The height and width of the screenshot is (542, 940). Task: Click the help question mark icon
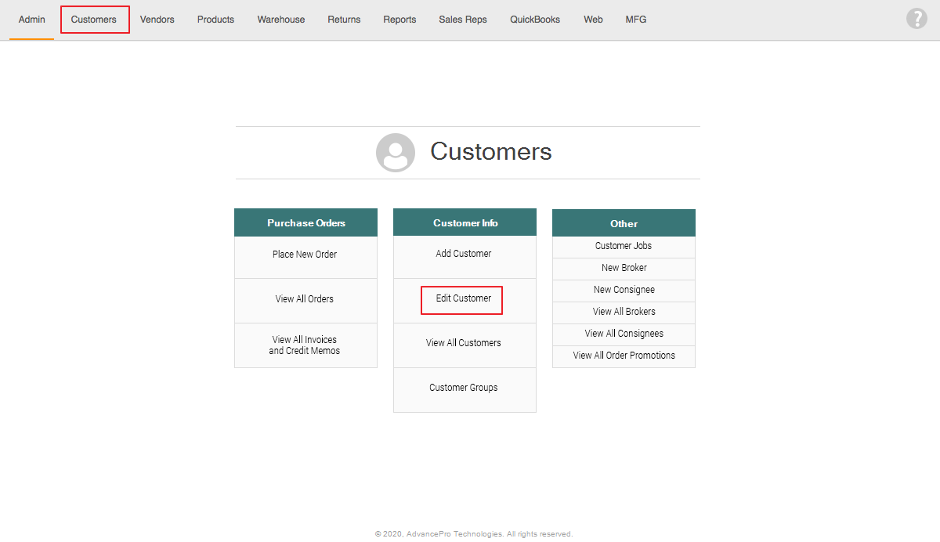(916, 19)
